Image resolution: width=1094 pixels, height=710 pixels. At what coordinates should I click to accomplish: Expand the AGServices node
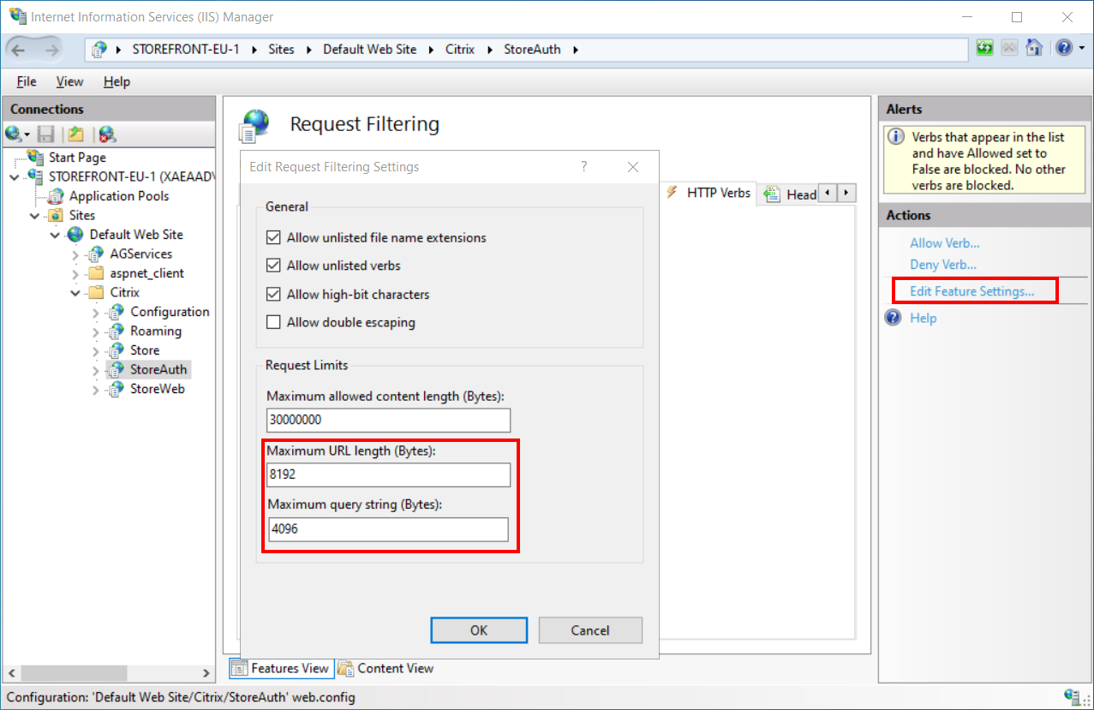(x=76, y=254)
